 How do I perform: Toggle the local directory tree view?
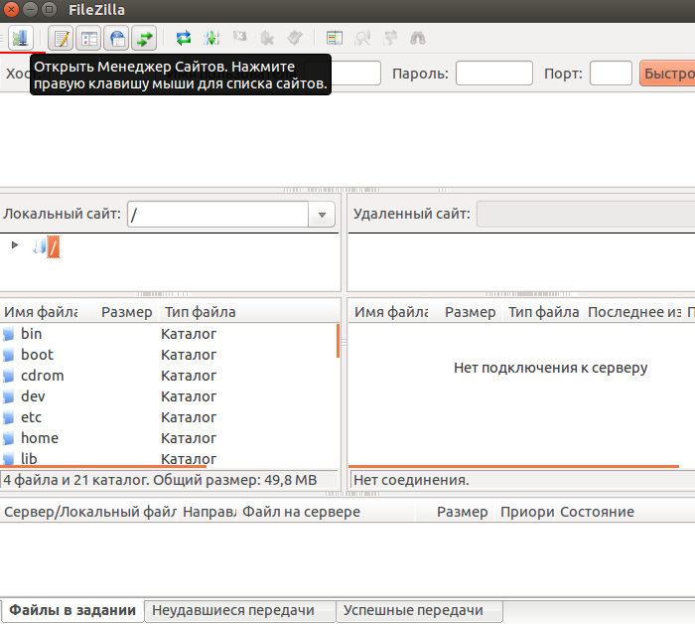(89, 38)
